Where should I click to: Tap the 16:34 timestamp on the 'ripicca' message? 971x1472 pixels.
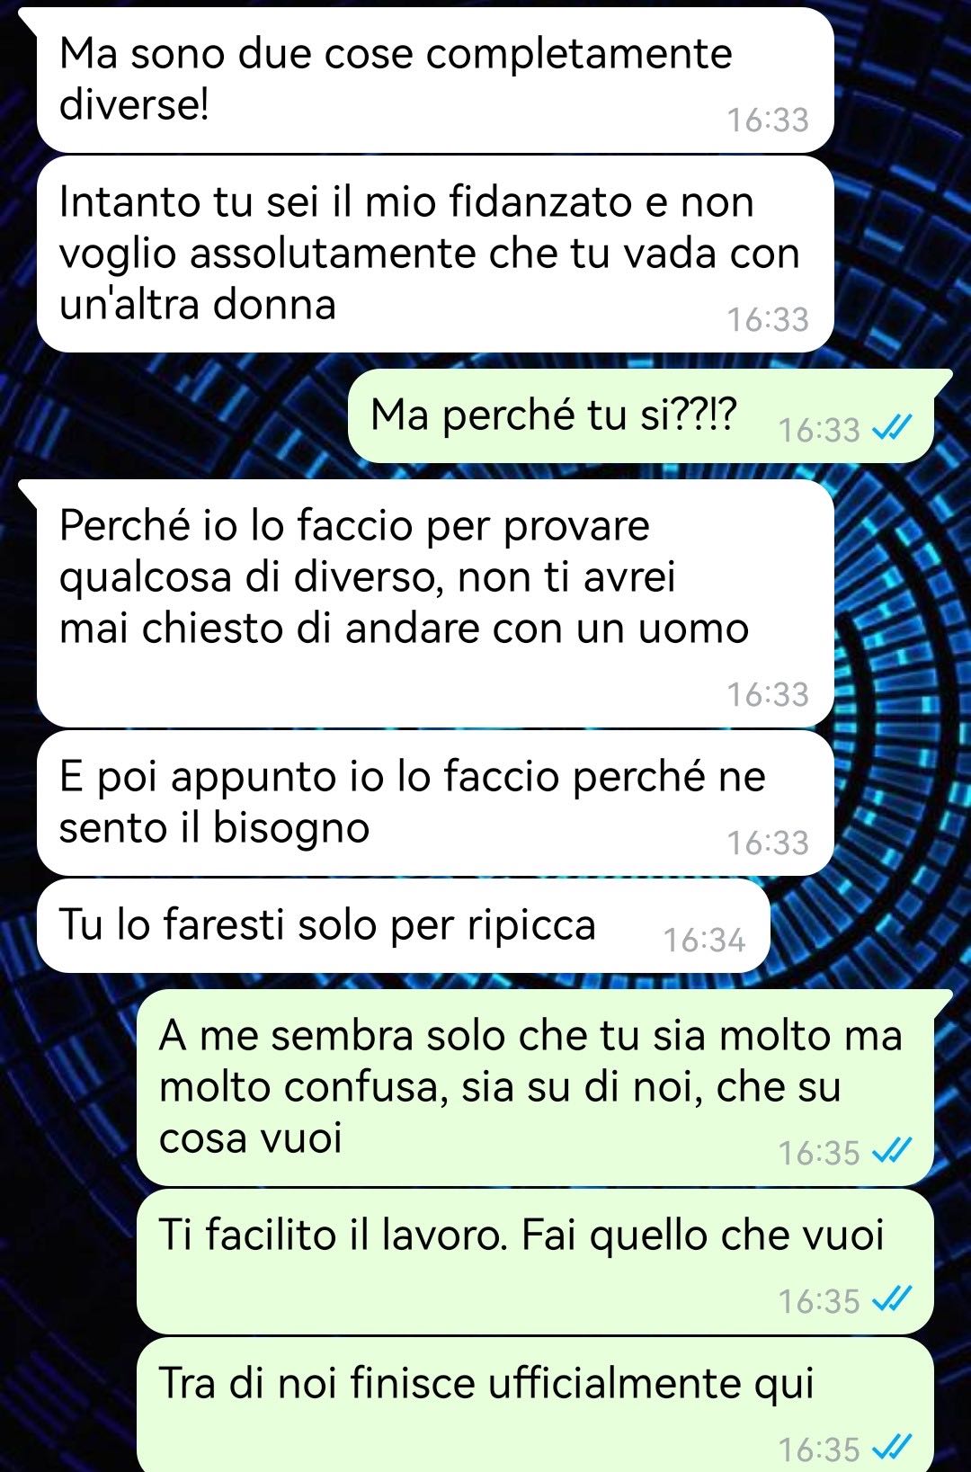click(705, 941)
